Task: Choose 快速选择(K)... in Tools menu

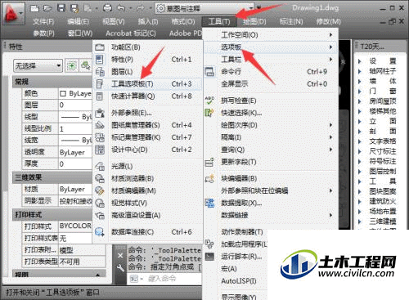Action: coord(271,113)
